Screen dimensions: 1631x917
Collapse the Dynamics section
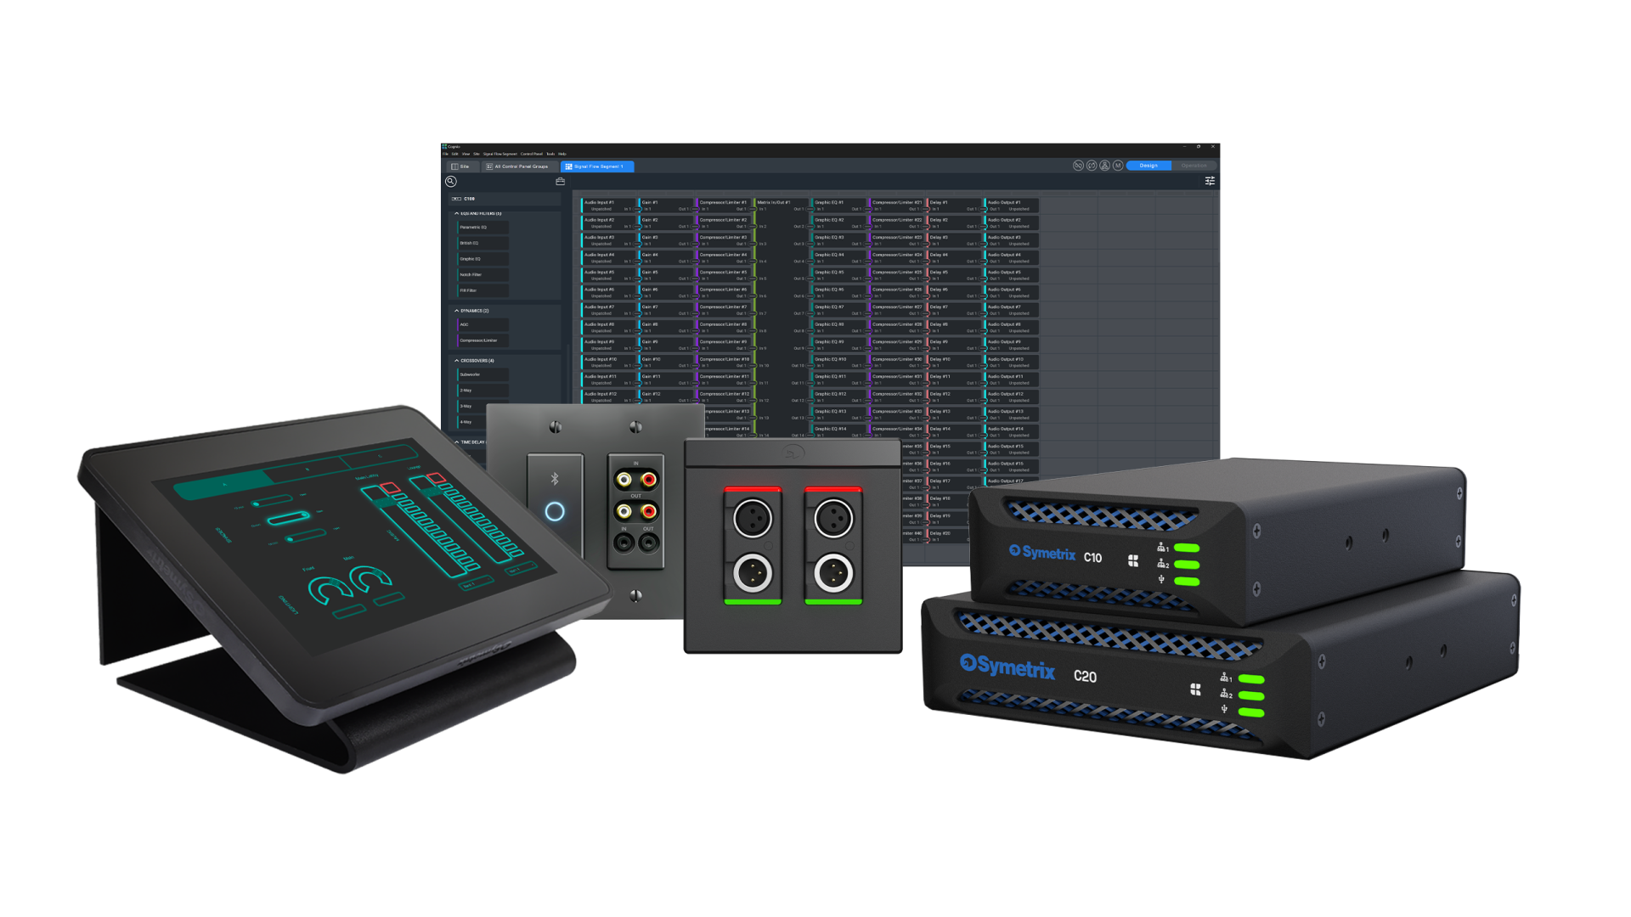click(456, 311)
